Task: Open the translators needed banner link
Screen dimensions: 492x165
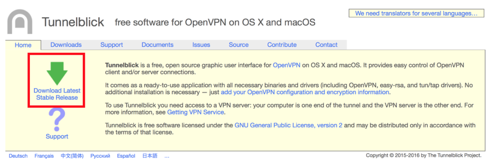Action: coord(417,13)
